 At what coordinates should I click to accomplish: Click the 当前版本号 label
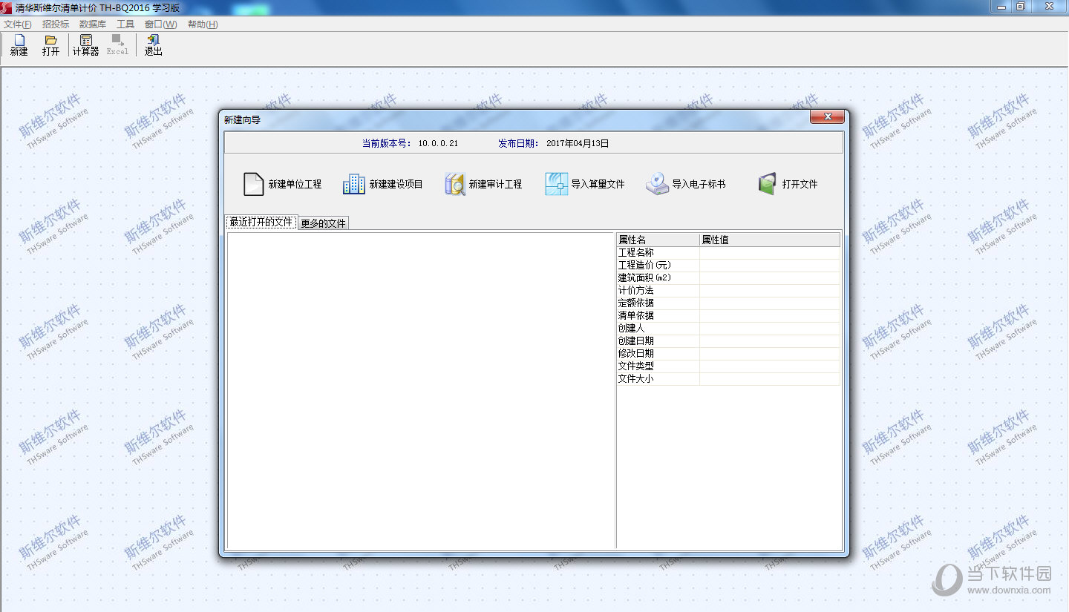[387, 144]
